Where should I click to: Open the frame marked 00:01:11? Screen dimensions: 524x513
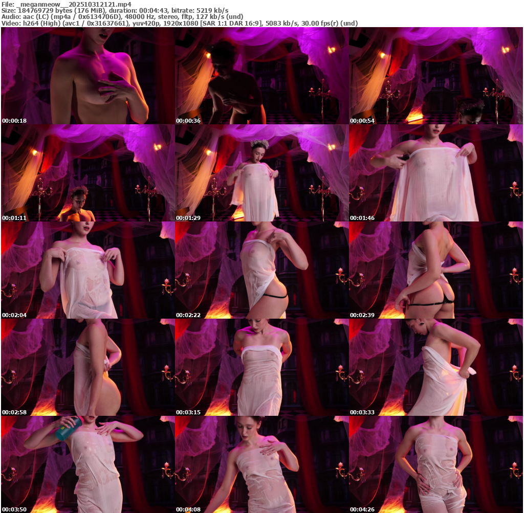88,173
